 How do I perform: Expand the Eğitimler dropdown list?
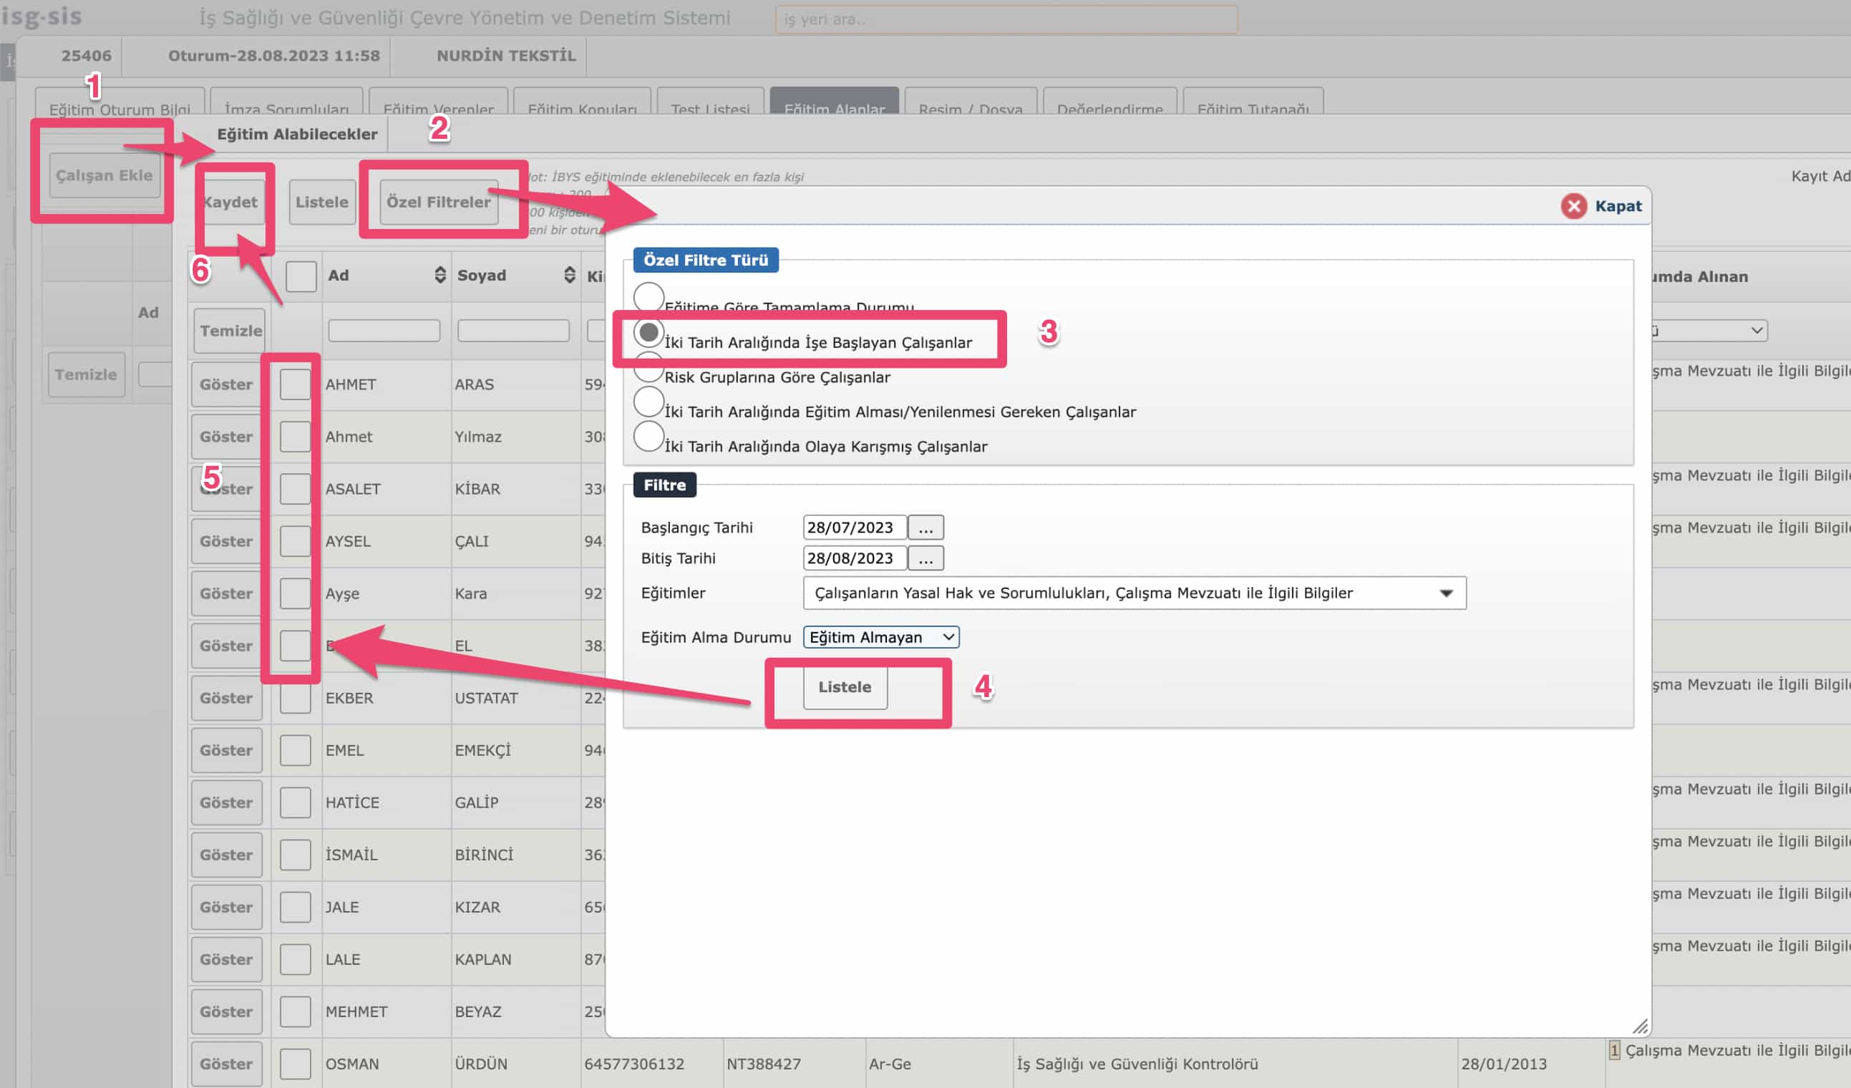(1446, 593)
